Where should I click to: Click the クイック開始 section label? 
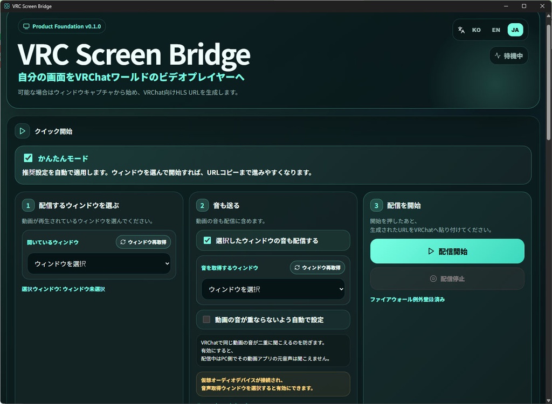53,131
